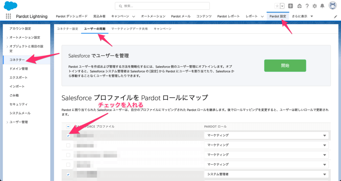Click the green 開始 button
The image size is (341, 181).
[x=285, y=66]
